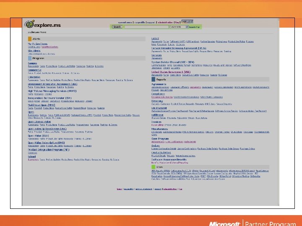Open the School program link
The image size is (302, 226).
32,157
